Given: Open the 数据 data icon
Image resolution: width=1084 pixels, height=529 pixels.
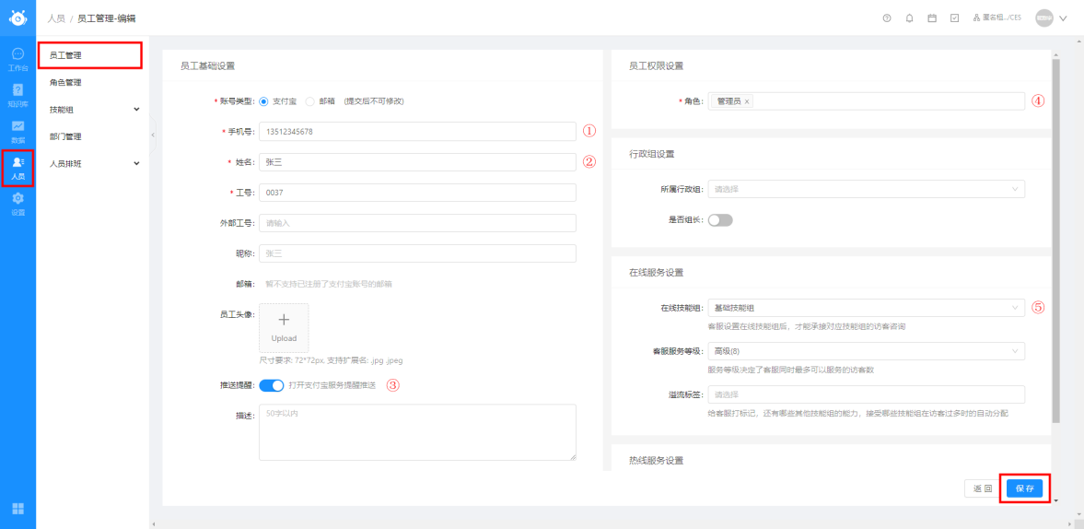Looking at the screenshot, I should [x=18, y=131].
